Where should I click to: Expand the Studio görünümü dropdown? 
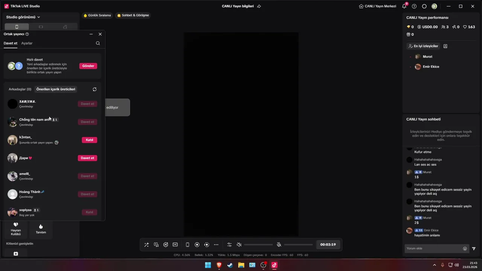click(x=23, y=17)
